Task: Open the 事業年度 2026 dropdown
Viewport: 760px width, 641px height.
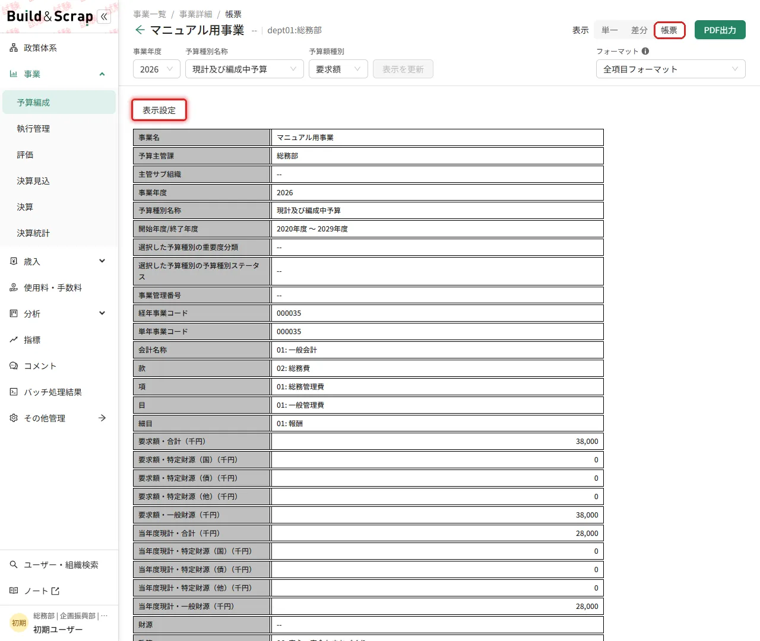Action: (x=157, y=69)
